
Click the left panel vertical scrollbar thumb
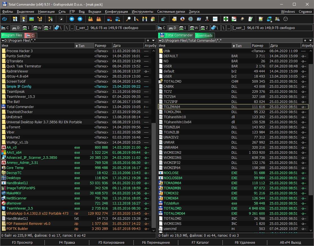[x=153, y=175]
